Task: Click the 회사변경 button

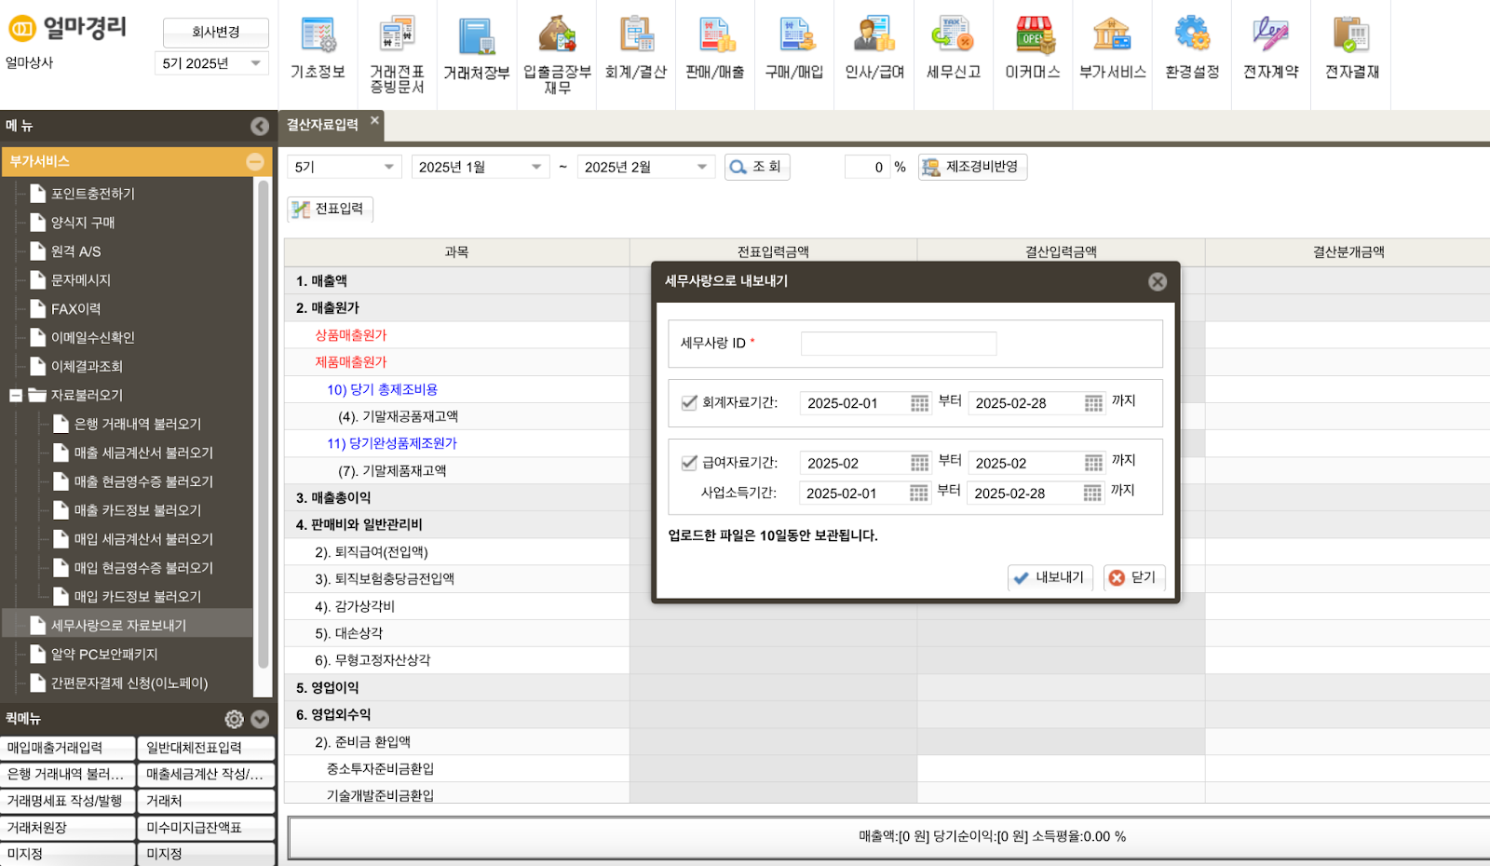Action: (216, 32)
